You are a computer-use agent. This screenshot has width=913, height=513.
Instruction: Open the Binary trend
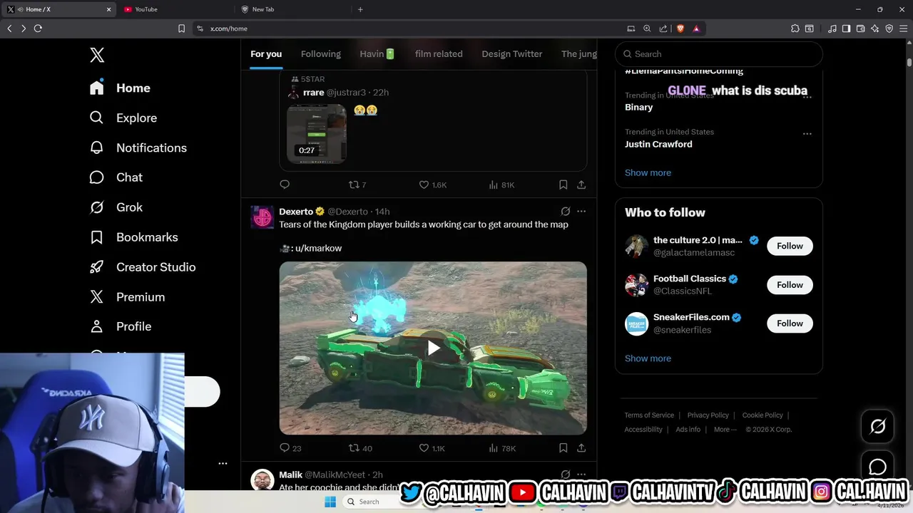pos(638,107)
